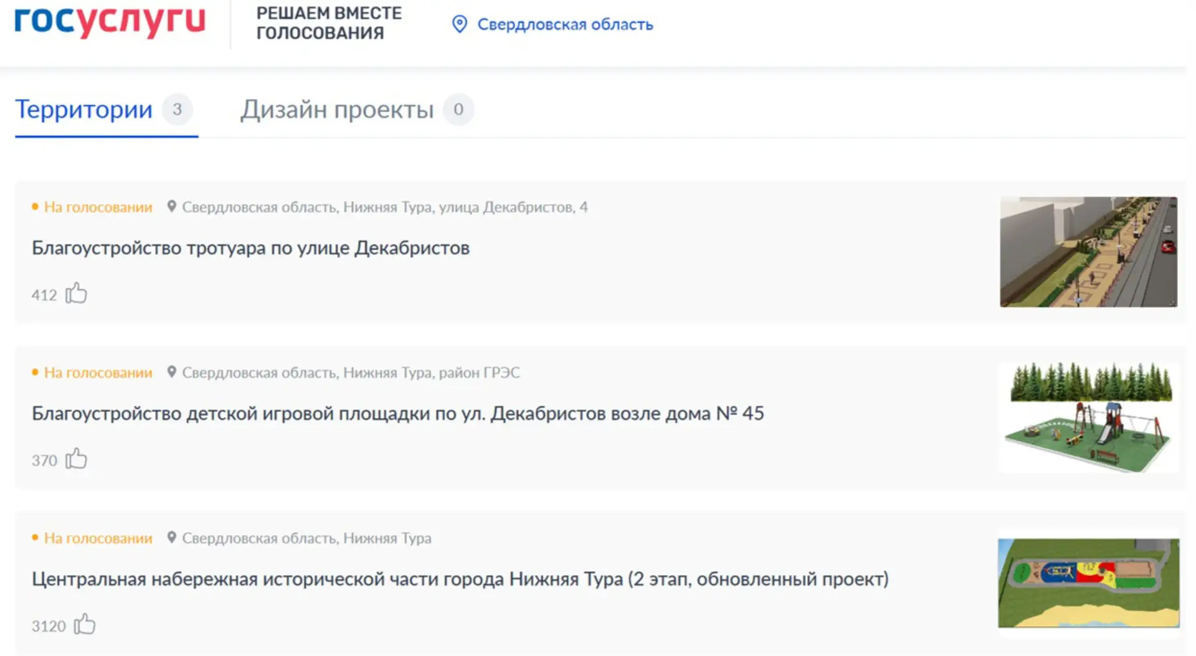
Task: Like the Центральная набережная project with thumbs-up
Action: coord(85,624)
